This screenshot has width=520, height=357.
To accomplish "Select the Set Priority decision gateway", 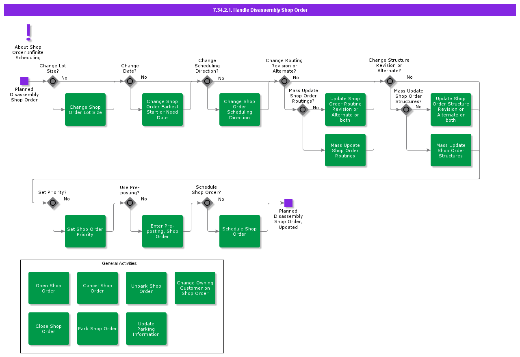I will click(x=53, y=203).
